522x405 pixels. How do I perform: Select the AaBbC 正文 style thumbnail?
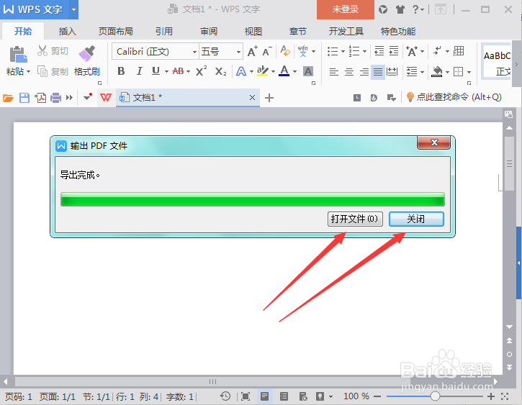tap(497, 62)
